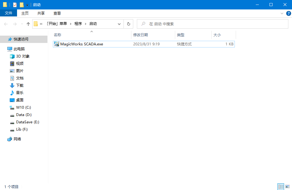
Task: Open the W10 (C:) drive
Action: point(24,107)
